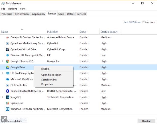The height and width of the screenshot is (124, 157).
Task: Select the Microsoft OneDrive row name
Action: (x=22, y=79)
